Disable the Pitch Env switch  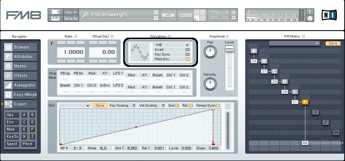(x=187, y=59)
